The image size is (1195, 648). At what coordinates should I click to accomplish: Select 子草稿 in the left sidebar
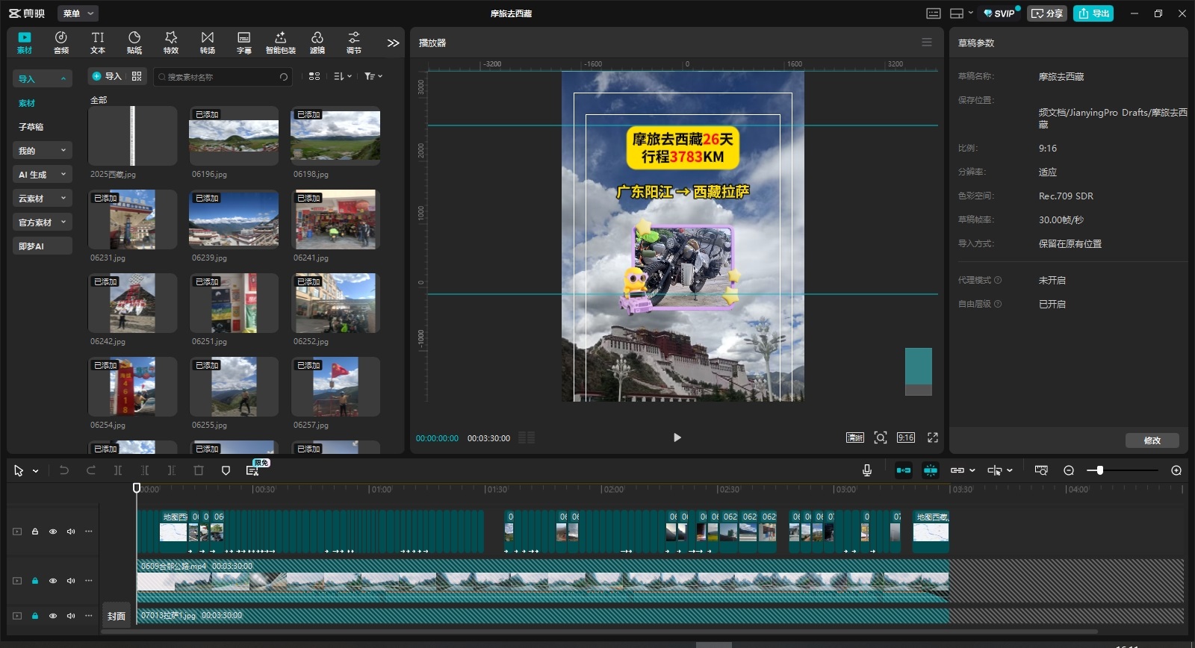click(31, 127)
